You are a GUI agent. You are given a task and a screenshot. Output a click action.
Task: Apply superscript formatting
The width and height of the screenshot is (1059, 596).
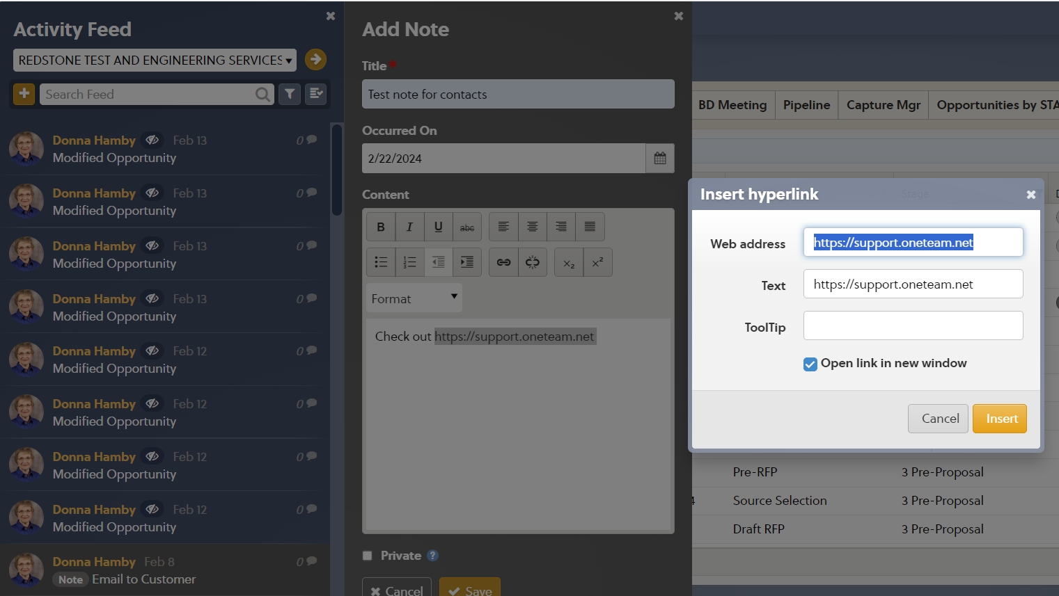point(597,262)
